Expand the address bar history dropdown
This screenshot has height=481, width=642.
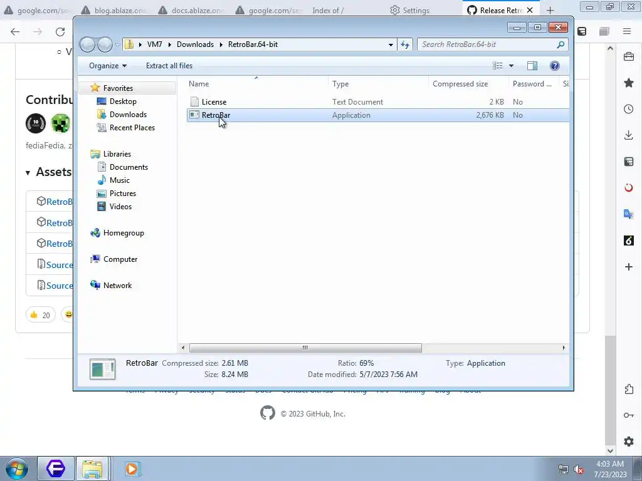391,44
